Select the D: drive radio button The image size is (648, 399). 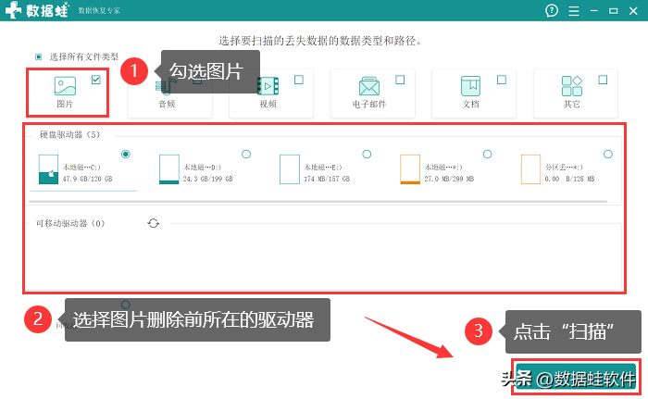(x=246, y=155)
